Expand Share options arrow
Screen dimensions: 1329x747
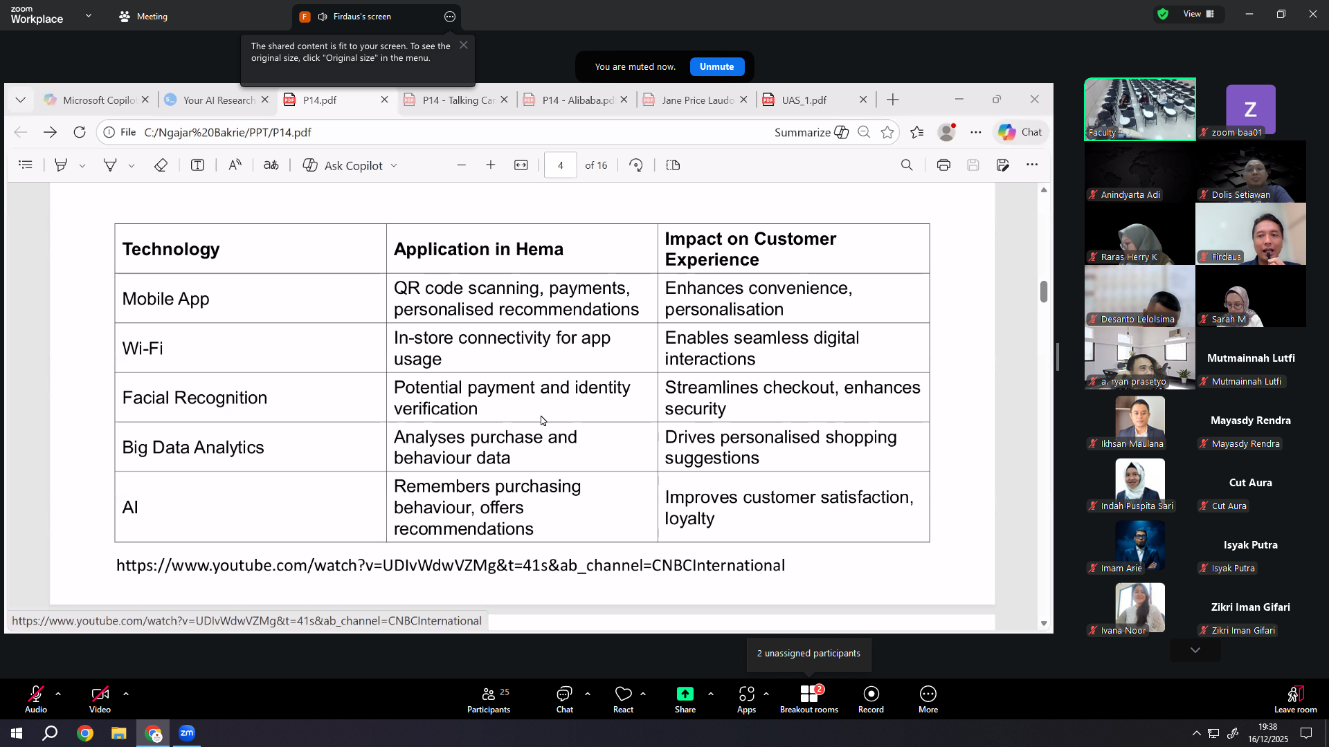(x=711, y=693)
